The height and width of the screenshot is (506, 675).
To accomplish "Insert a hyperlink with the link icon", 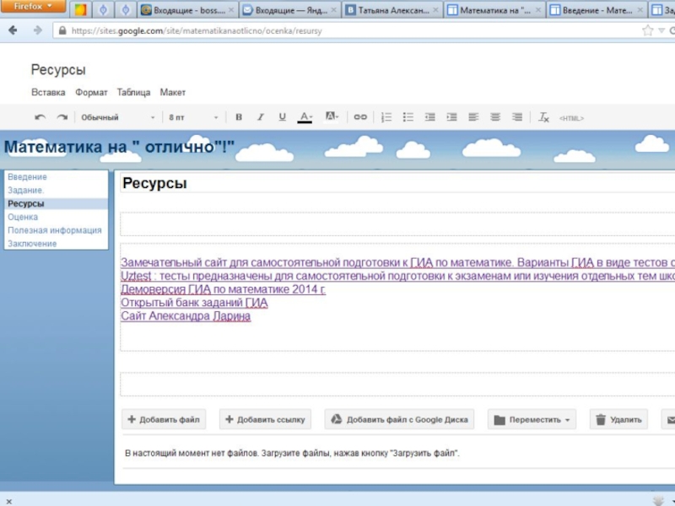I will click(x=360, y=117).
